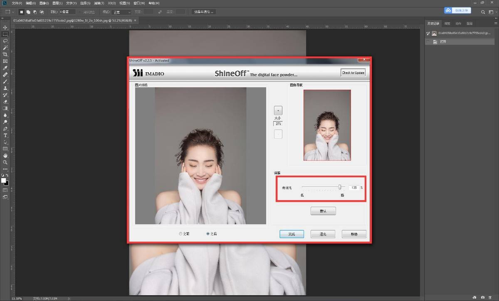The width and height of the screenshot is (499, 301).
Task: Select the Zoom tool in toolbar
Action: click(5, 162)
